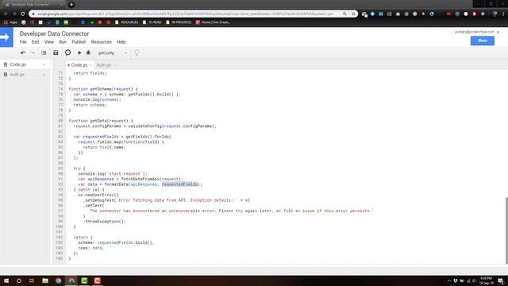508x286 pixels.
Task: Run the selected function with the play icon
Action: click(79, 52)
